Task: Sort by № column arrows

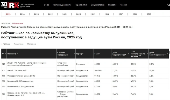Action: [x=5, y=54]
